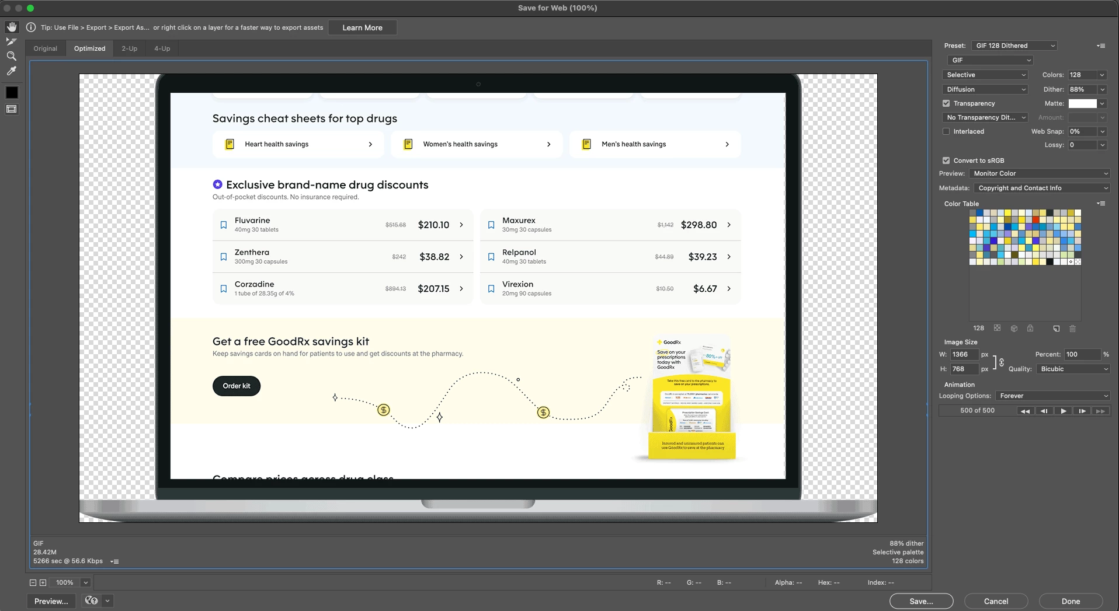Enable the Interlaced checkbox
This screenshot has width=1119, height=611.
pos(946,131)
